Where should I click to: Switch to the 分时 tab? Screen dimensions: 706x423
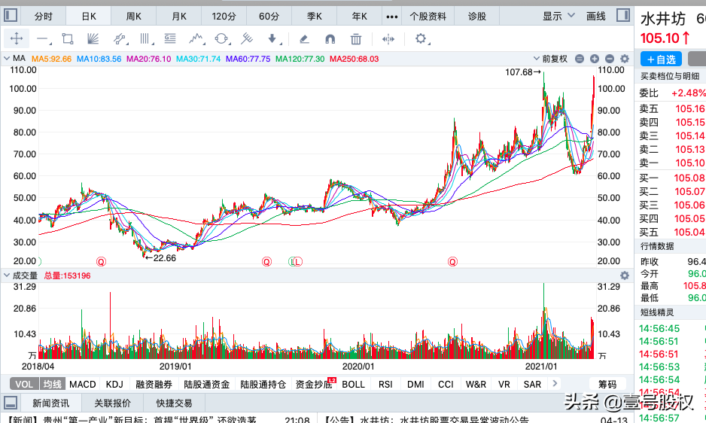coord(43,17)
